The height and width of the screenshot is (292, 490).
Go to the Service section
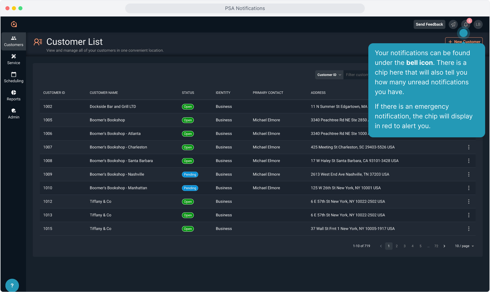14,59
